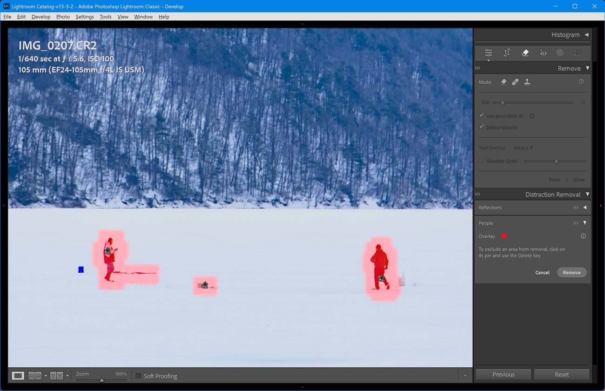Expand the Reflections section

pyautogui.click(x=585, y=208)
